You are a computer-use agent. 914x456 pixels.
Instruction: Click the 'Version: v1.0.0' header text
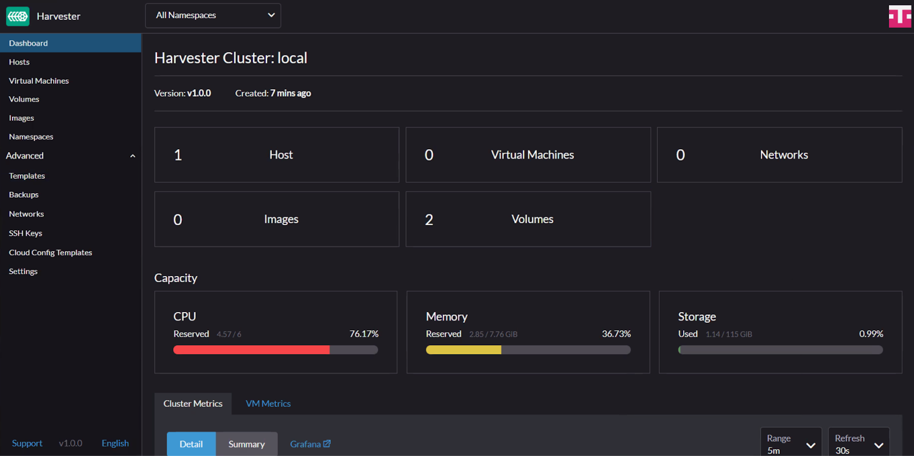pos(183,93)
